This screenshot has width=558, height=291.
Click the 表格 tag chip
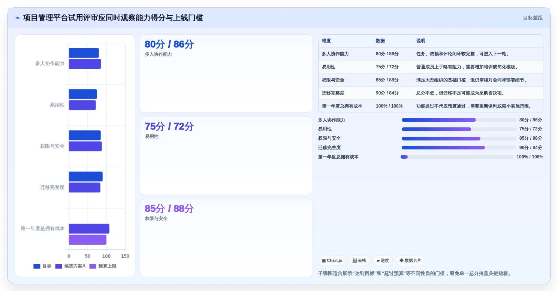359,261
